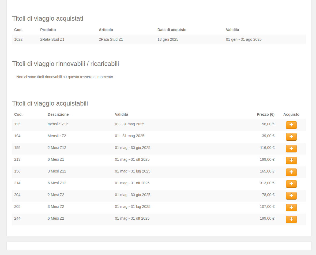
Task: Select plus for 6 Mesi Z12
Action: point(291,184)
